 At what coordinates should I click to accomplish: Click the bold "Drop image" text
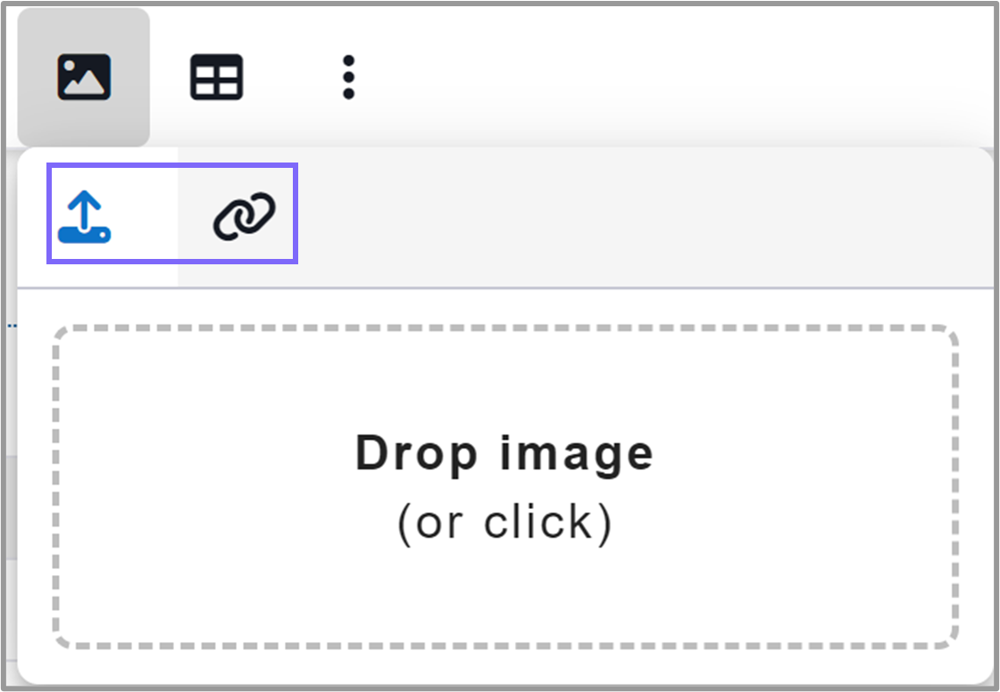point(504,453)
